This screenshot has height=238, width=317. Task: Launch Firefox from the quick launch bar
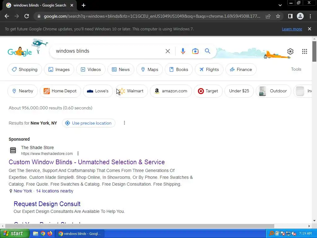[x=50, y=234]
